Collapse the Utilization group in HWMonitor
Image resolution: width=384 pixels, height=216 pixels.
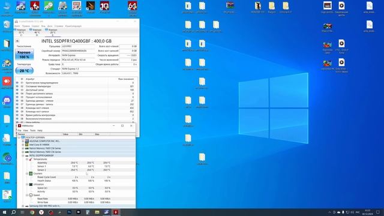(27, 184)
